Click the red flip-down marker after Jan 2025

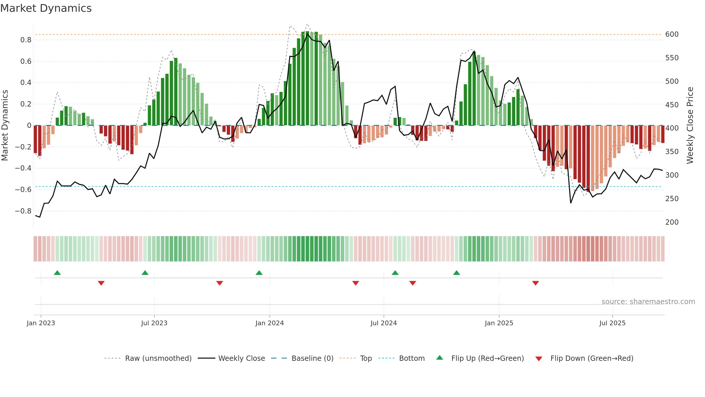click(536, 283)
